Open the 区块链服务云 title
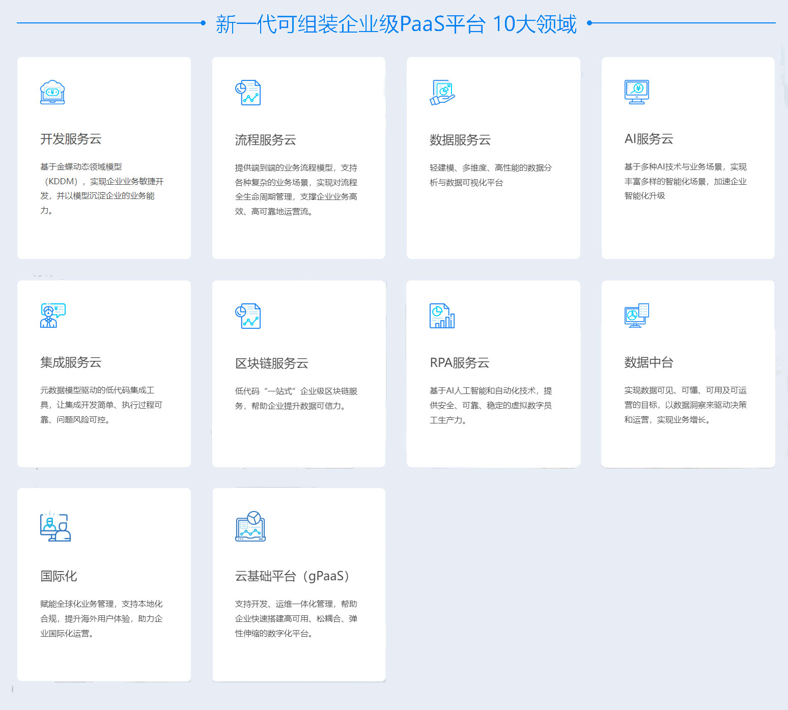788x710 pixels. pos(272,363)
